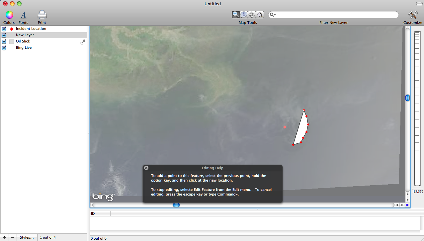
Task: Open the filter search magnifier dropdown
Action: click(273, 15)
